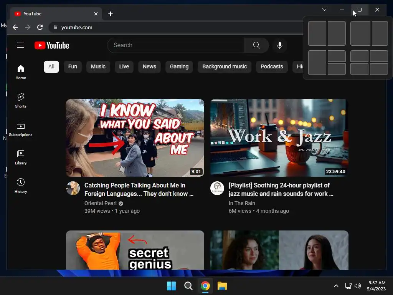Close the YouTube browser tab
This screenshot has width=393, height=295.
(96, 14)
